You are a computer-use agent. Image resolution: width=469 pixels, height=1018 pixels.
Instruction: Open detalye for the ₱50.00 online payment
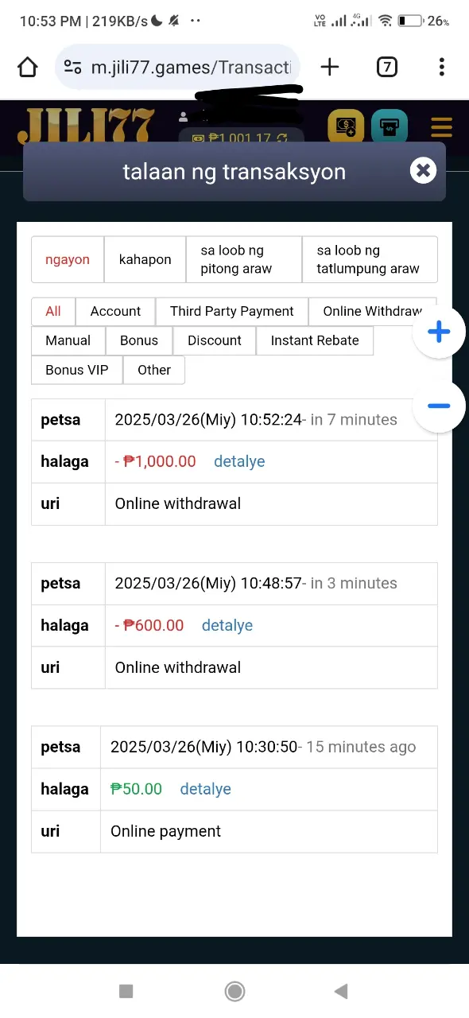[206, 789]
